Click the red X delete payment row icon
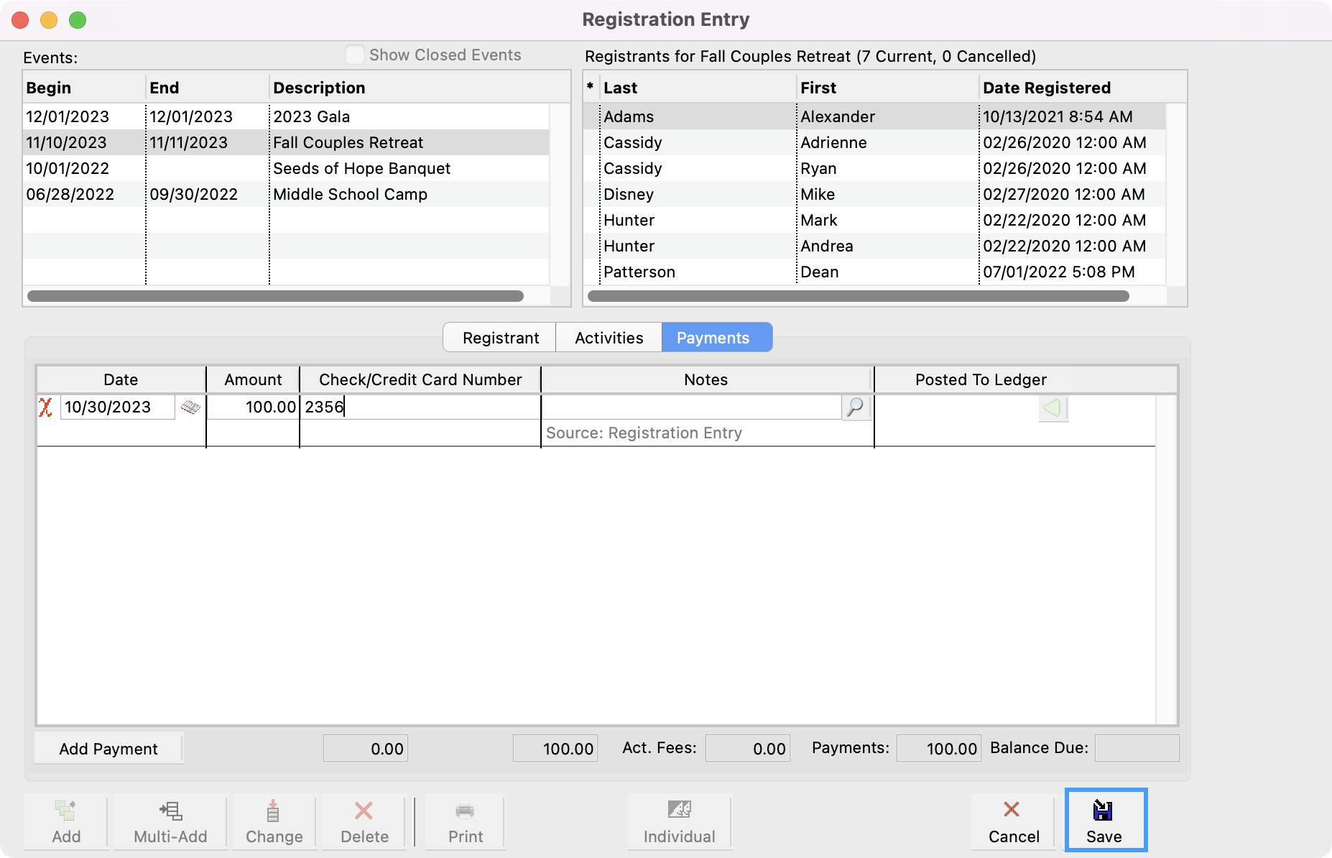Screen dimensions: 1332x858 click(46, 407)
